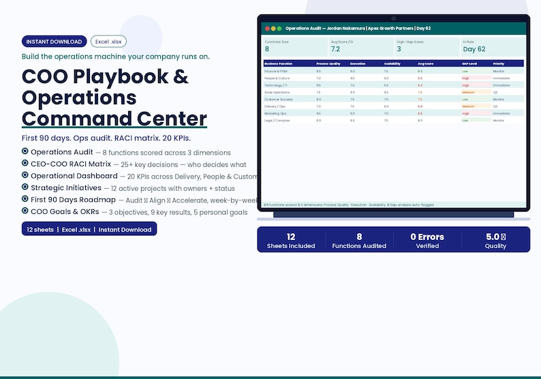Image resolution: width=541 pixels, height=379 pixels.
Task: Select the People & Culture row name
Action: click(277, 78)
